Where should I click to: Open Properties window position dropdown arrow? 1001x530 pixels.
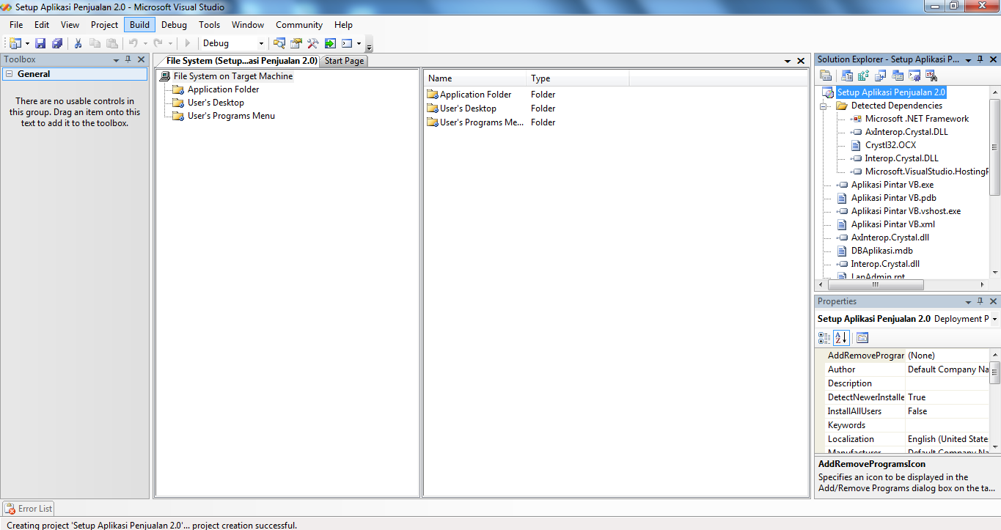(969, 301)
